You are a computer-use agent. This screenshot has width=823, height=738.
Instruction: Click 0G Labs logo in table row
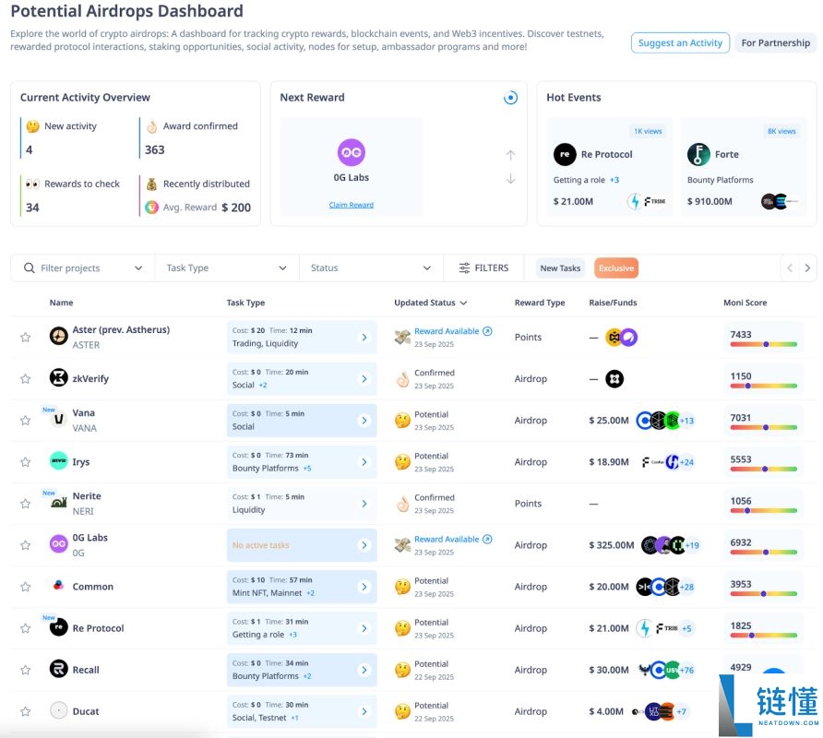pyautogui.click(x=59, y=543)
